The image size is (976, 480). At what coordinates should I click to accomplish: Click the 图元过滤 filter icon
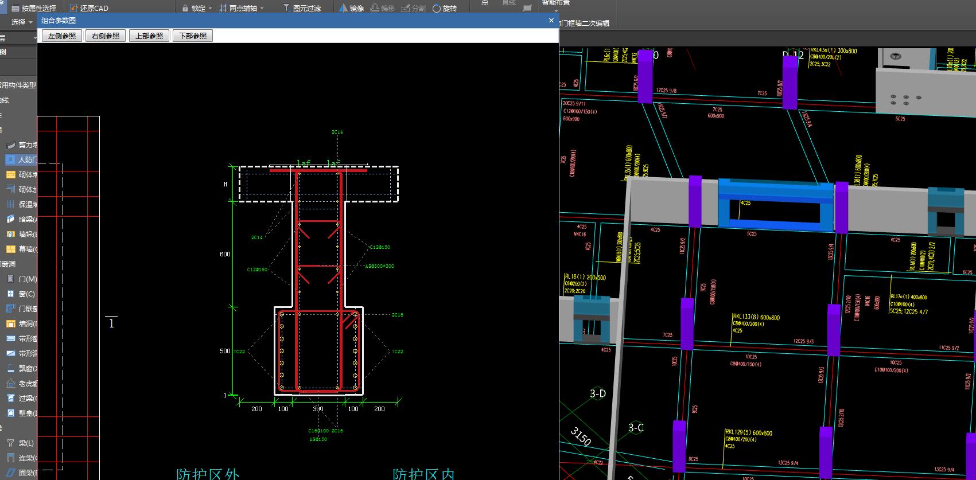286,8
